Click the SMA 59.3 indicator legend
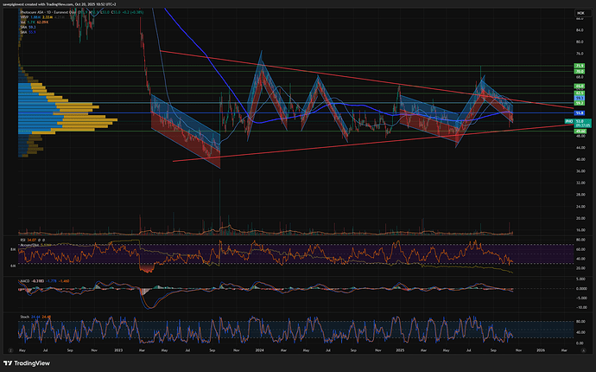 pyautogui.click(x=25, y=29)
